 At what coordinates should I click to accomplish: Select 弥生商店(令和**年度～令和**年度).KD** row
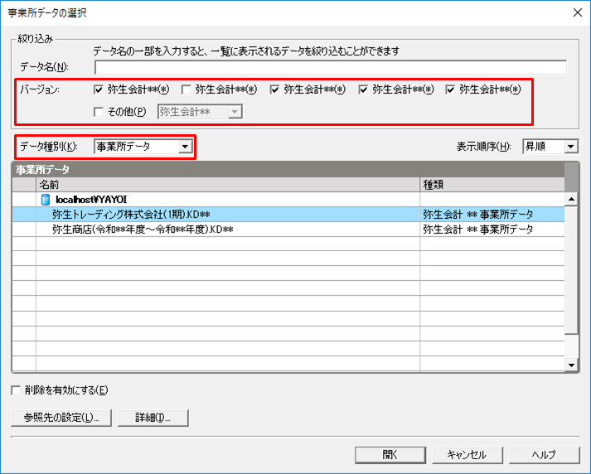(x=288, y=230)
